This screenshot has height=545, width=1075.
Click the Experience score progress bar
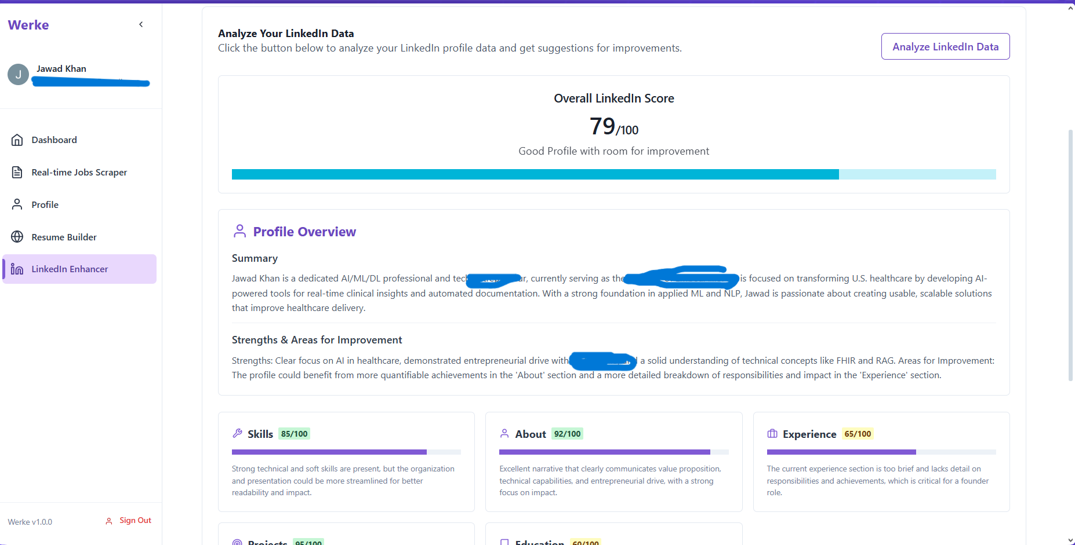(881, 452)
